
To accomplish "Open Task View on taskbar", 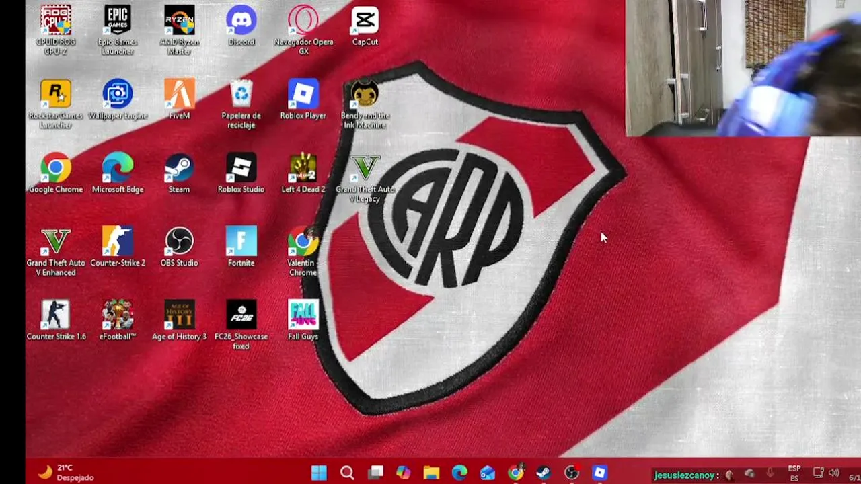I will click(x=375, y=473).
